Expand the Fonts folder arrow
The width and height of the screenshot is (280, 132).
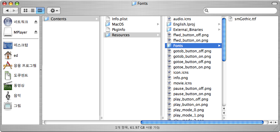point(219,46)
